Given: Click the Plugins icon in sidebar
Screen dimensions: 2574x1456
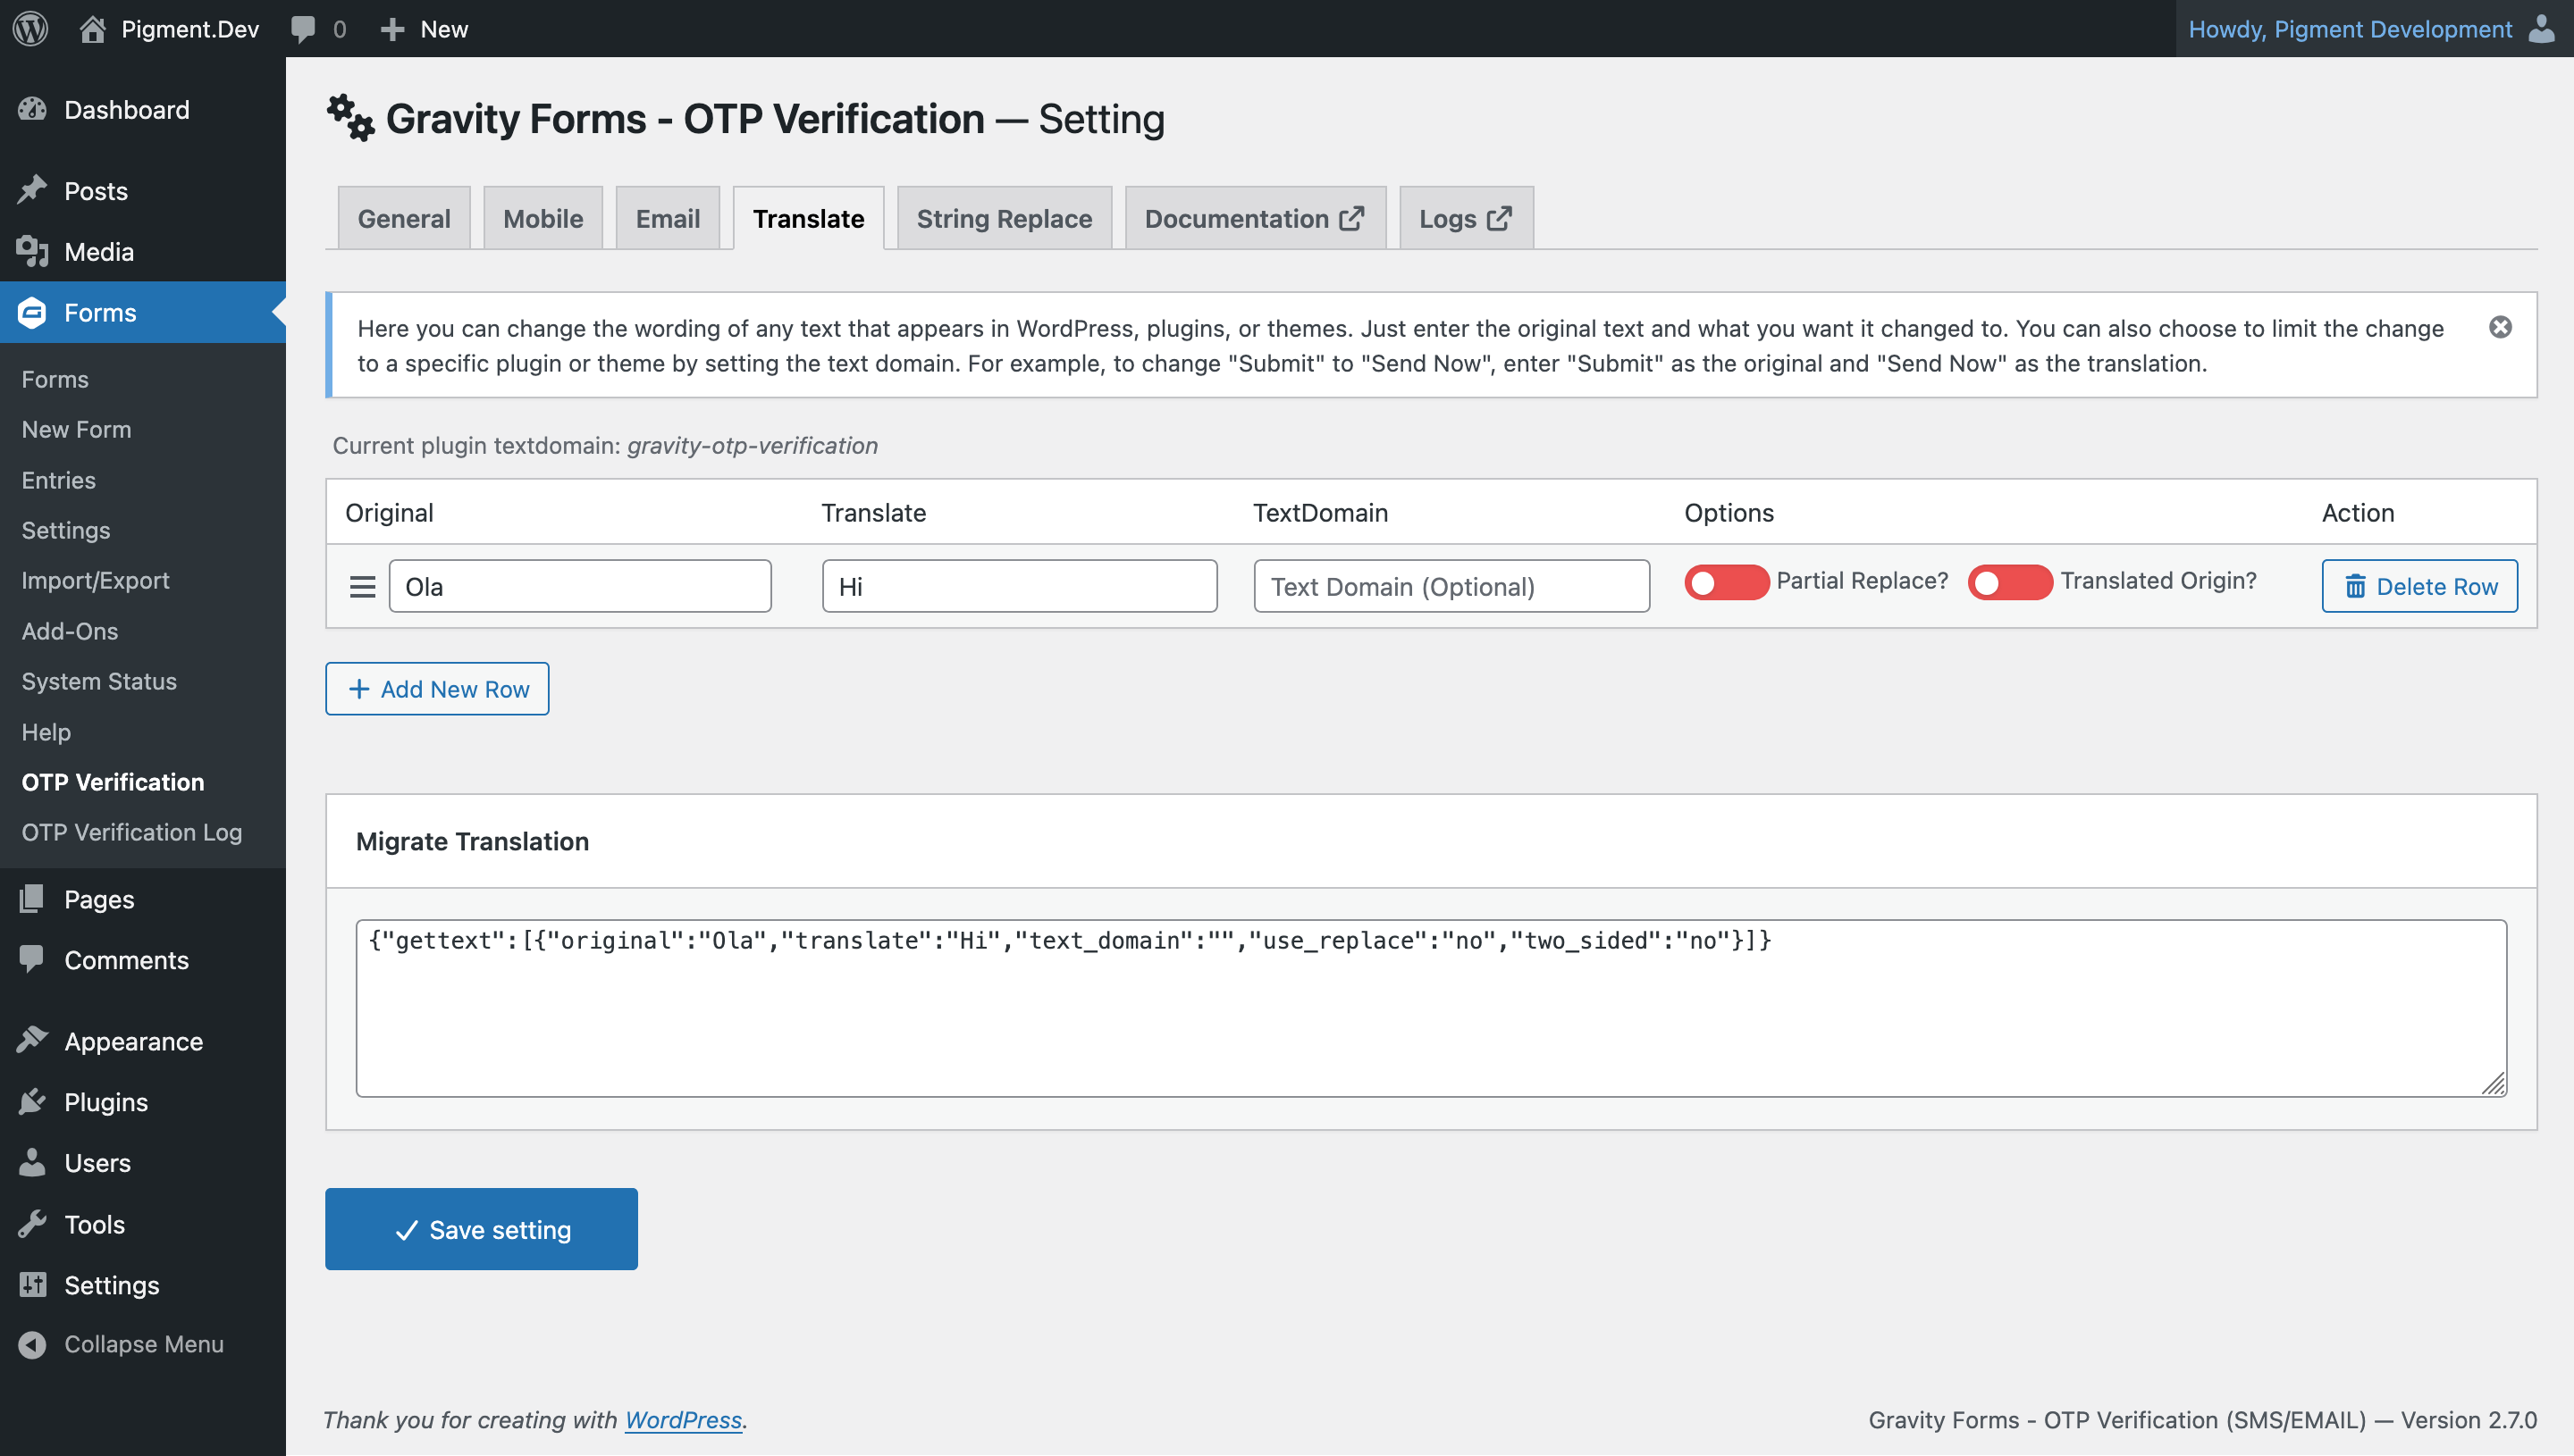Looking at the screenshot, I should click(x=32, y=1101).
